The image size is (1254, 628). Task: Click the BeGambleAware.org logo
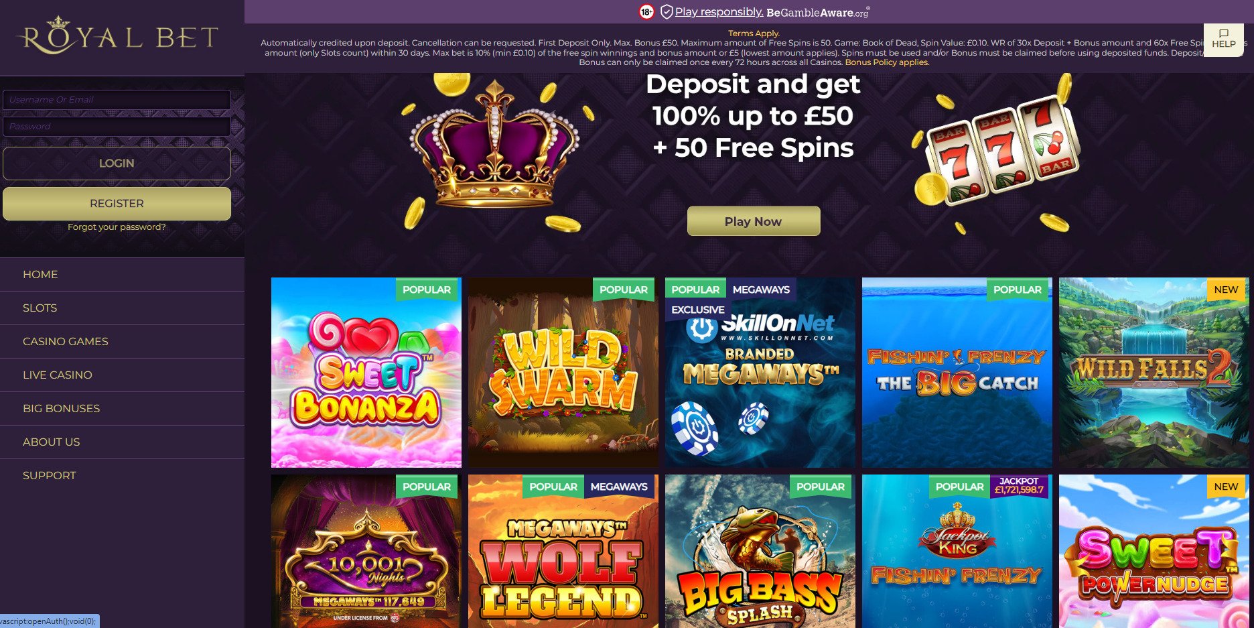(817, 12)
